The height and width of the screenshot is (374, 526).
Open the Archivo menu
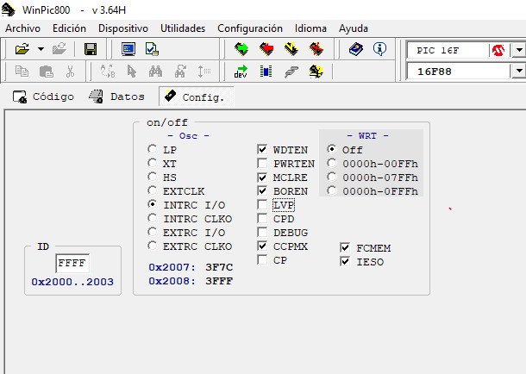(x=22, y=28)
